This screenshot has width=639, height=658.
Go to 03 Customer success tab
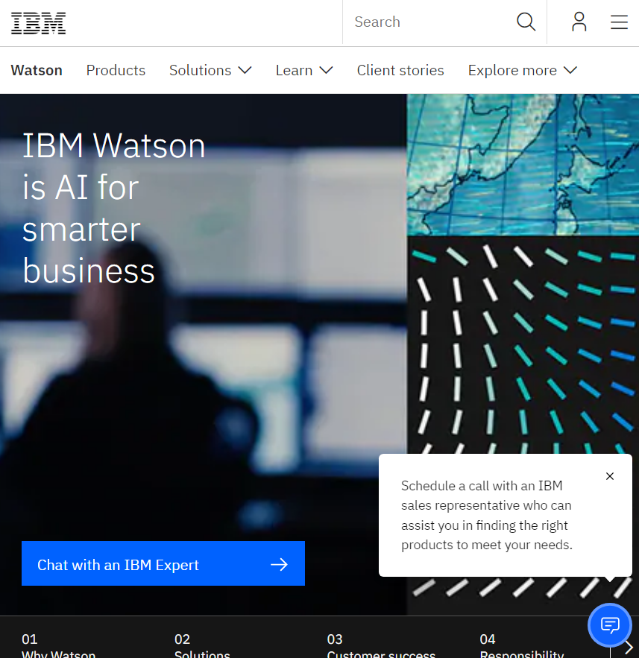coord(381,646)
